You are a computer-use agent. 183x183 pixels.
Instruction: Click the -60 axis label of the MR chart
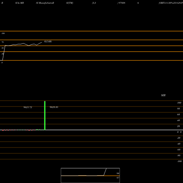click(x=179, y=150)
